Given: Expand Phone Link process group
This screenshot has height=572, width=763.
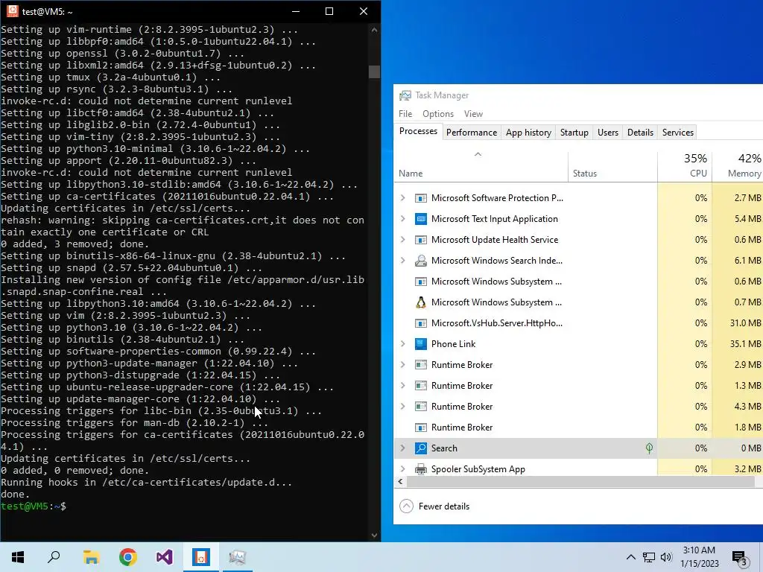Looking at the screenshot, I should [x=403, y=344].
